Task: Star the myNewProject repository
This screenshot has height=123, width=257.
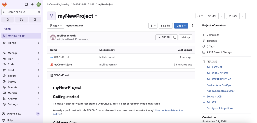Action: pyautogui.click(x=212, y=16)
